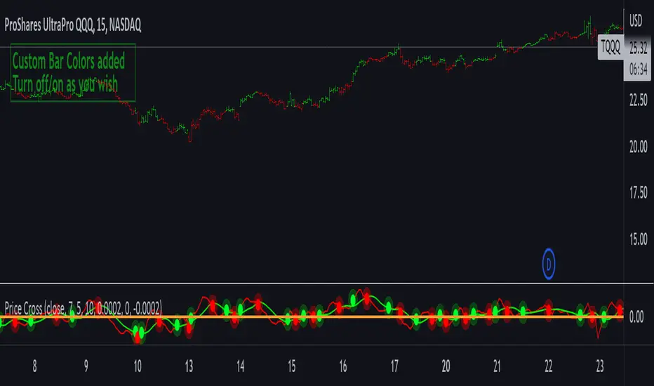
Task: Click date 14 on time axis
Action: (x=240, y=366)
